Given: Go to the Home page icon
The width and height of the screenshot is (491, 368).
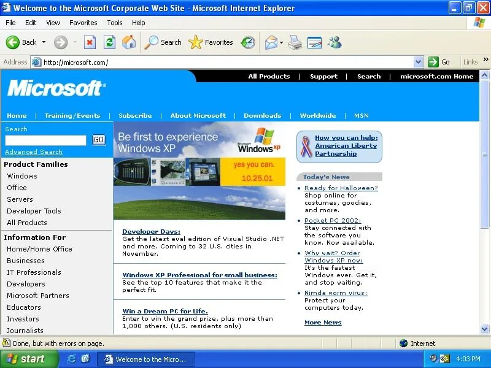Looking at the screenshot, I should (x=129, y=42).
